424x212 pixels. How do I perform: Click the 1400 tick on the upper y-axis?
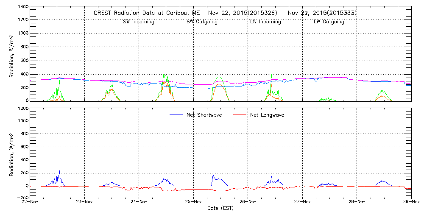tap(22, 8)
